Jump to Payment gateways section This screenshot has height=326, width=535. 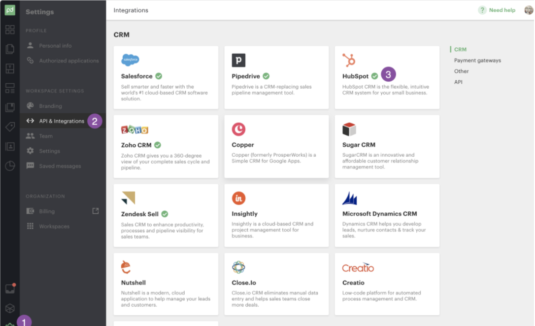(477, 61)
